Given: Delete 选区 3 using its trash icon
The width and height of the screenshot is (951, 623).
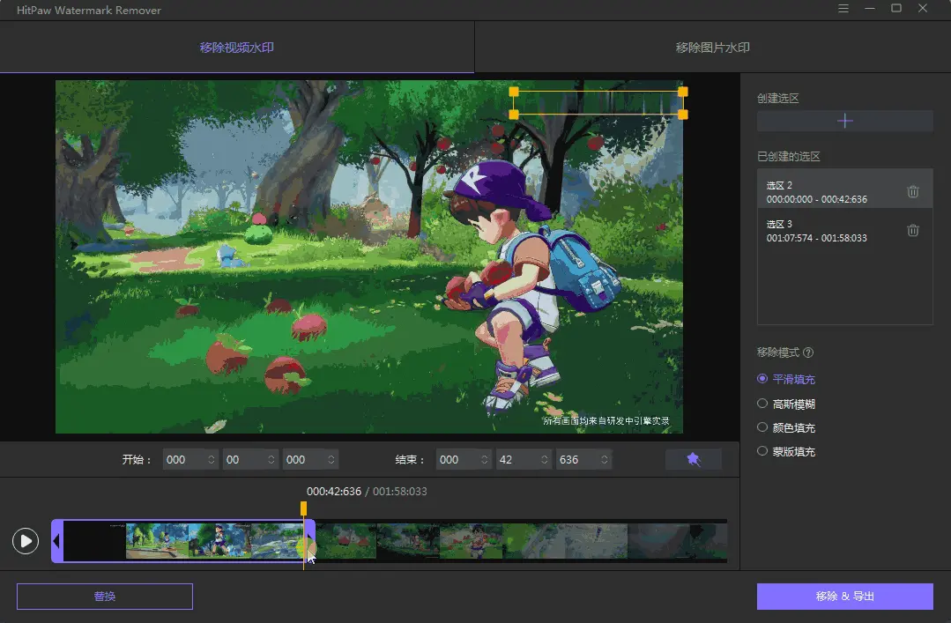Looking at the screenshot, I should click(914, 230).
